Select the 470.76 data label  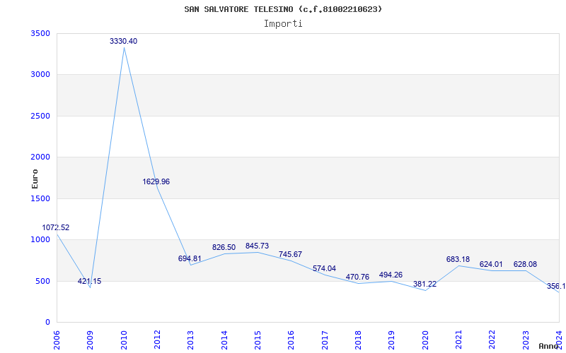[x=357, y=277]
